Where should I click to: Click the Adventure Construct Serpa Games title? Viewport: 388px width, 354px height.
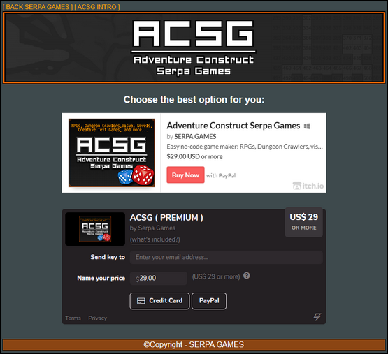[233, 126]
